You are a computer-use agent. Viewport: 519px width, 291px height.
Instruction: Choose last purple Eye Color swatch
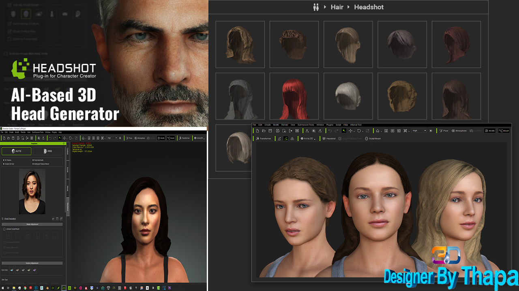34,270
